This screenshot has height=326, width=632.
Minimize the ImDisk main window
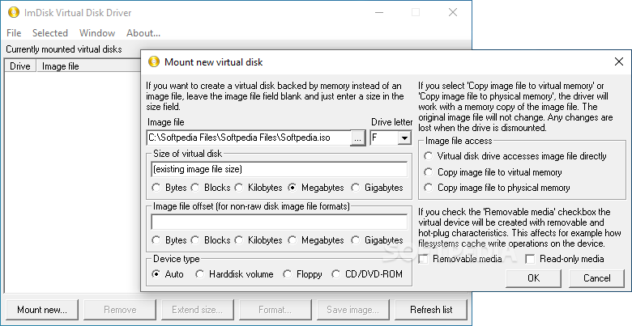coord(379,12)
